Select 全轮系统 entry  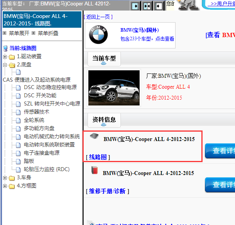click(x=34, y=120)
